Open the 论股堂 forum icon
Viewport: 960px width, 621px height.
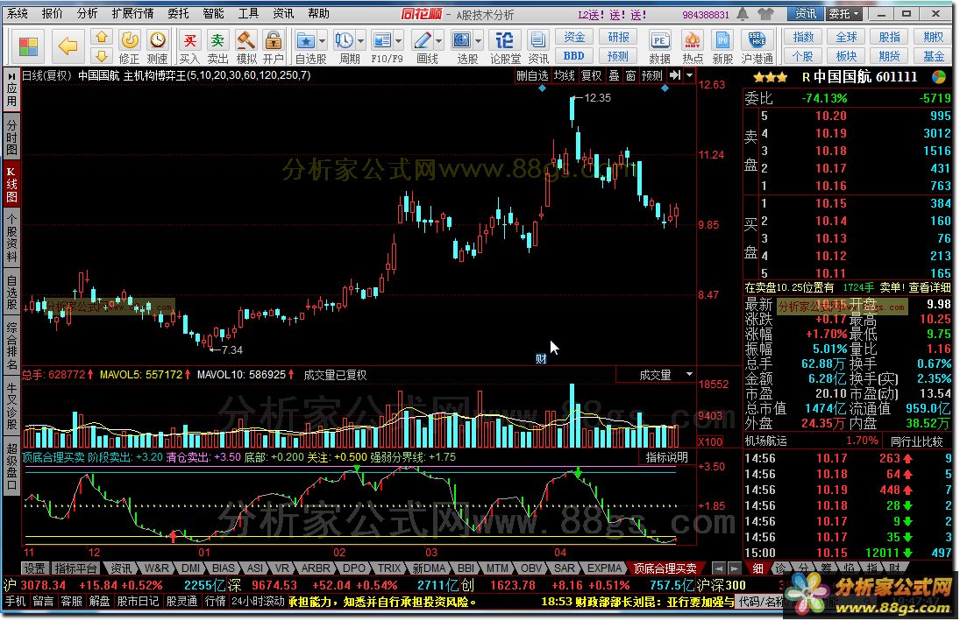pyautogui.click(x=504, y=47)
